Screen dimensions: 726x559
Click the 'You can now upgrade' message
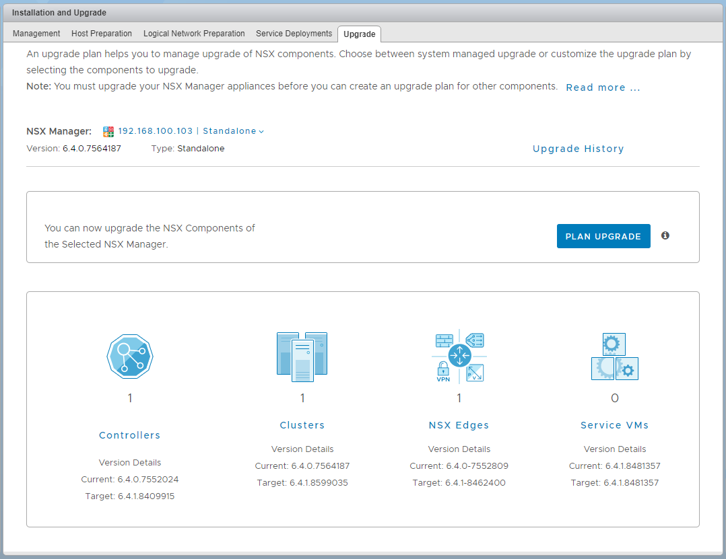150,236
